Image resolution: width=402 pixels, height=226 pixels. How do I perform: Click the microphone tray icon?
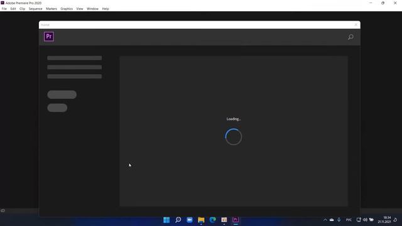pyautogui.click(x=339, y=220)
